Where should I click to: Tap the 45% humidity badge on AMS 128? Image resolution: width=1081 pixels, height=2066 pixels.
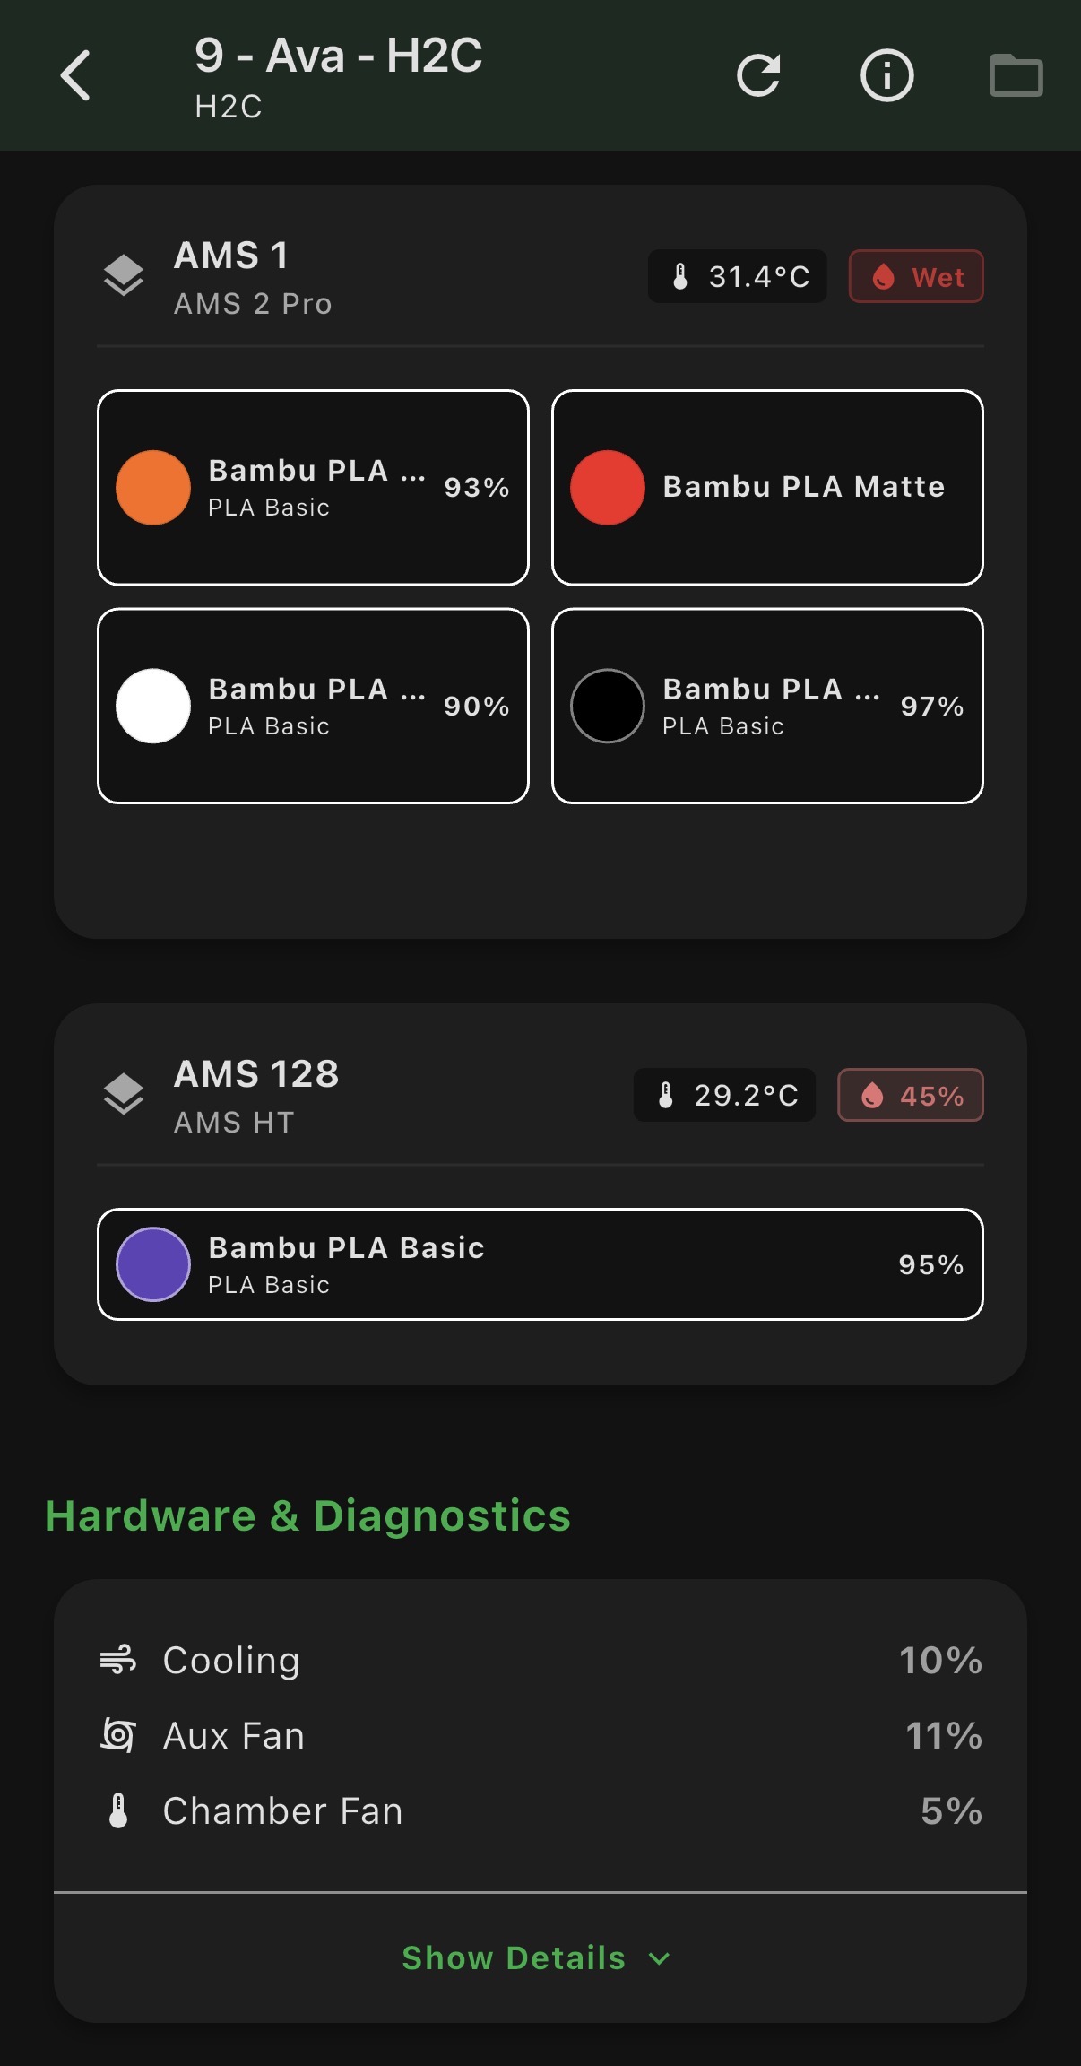click(909, 1095)
